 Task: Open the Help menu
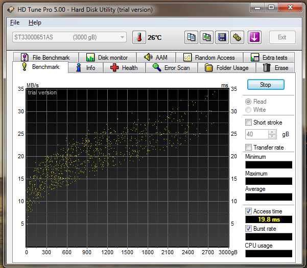[35, 22]
